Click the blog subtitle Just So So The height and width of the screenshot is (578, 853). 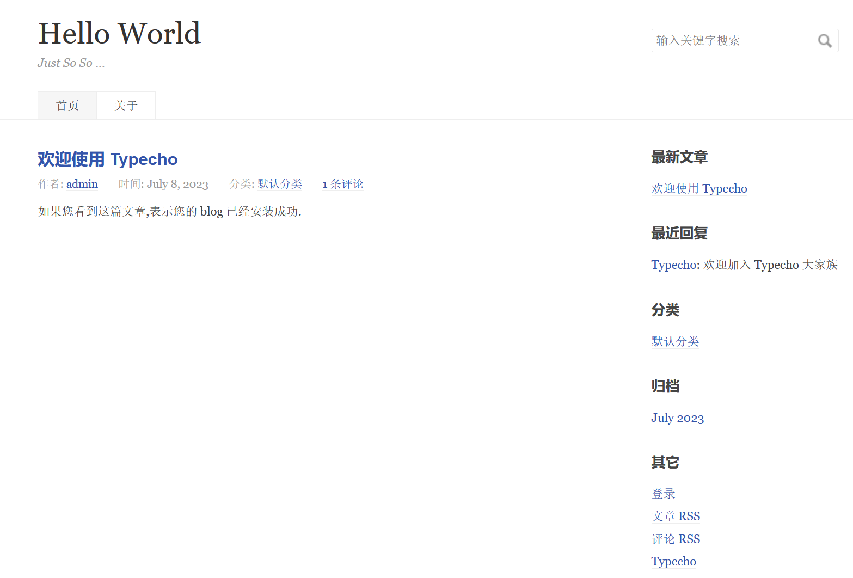[x=71, y=63]
